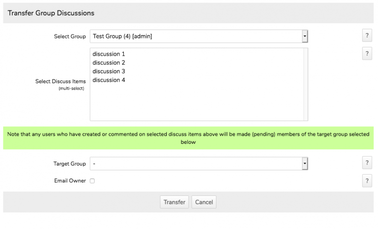Cancel the discussion transfer
The width and height of the screenshot is (378, 229).
(204, 202)
